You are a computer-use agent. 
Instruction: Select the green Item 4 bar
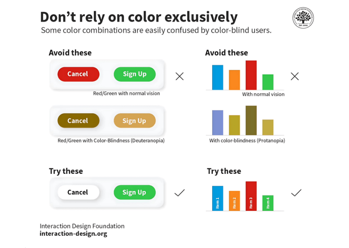pyautogui.click(x=268, y=203)
